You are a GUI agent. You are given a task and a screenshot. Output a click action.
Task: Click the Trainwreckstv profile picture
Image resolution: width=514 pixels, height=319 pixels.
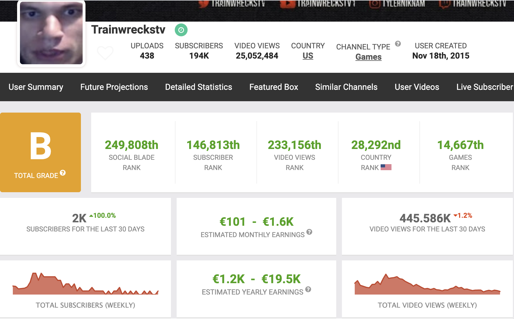(x=51, y=33)
